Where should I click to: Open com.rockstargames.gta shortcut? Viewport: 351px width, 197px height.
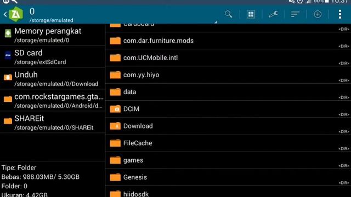[53, 101]
